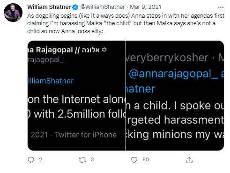The height and width of the screenshot is (173, 230).
Task: Retweet using the arrows icon
Action: 82,160
